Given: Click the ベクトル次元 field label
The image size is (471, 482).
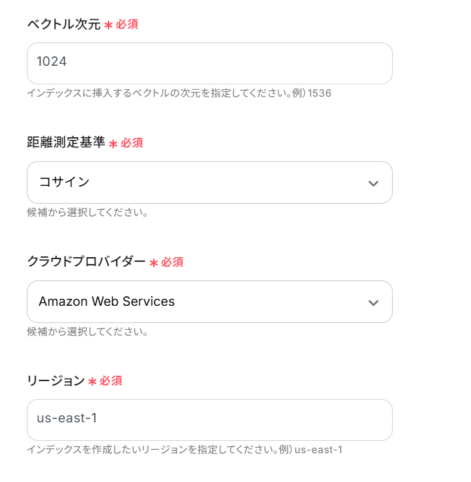Looking at the screenshot, I should coord(63,24).
